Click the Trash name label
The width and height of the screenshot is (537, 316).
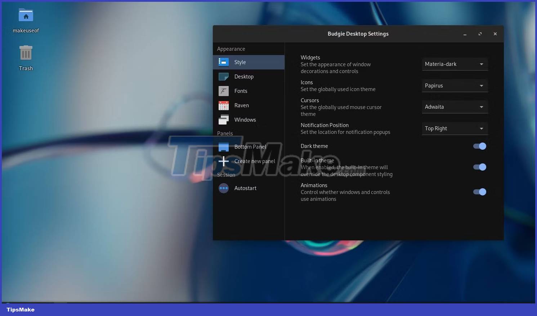(x=26, y=68)
